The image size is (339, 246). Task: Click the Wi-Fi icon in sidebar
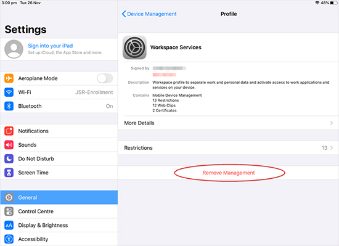[x=9, y=92]
